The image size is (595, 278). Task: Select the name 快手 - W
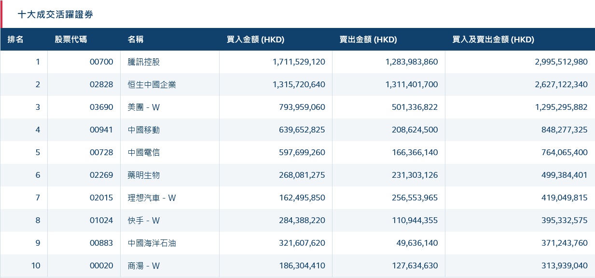pos(144,220)
